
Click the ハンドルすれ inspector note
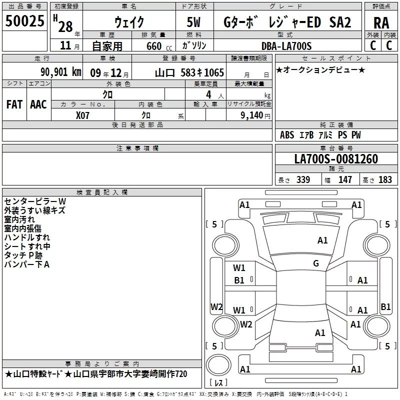pyautogui.click(x=27, y=237)
